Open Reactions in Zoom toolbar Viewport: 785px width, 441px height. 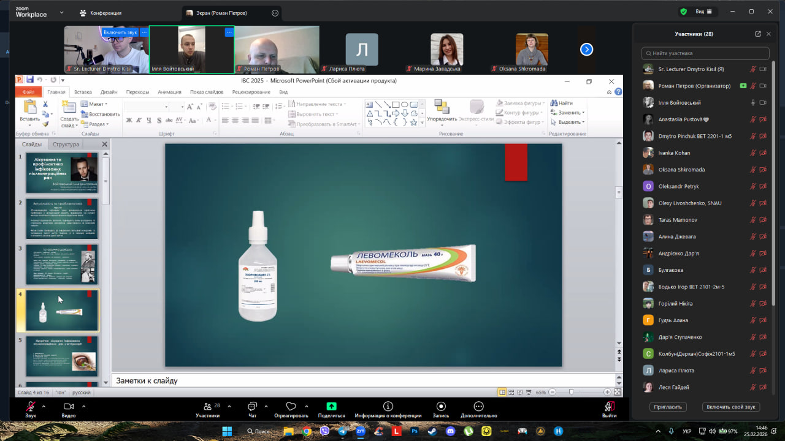pyautogui.click(x=291, y=407)
